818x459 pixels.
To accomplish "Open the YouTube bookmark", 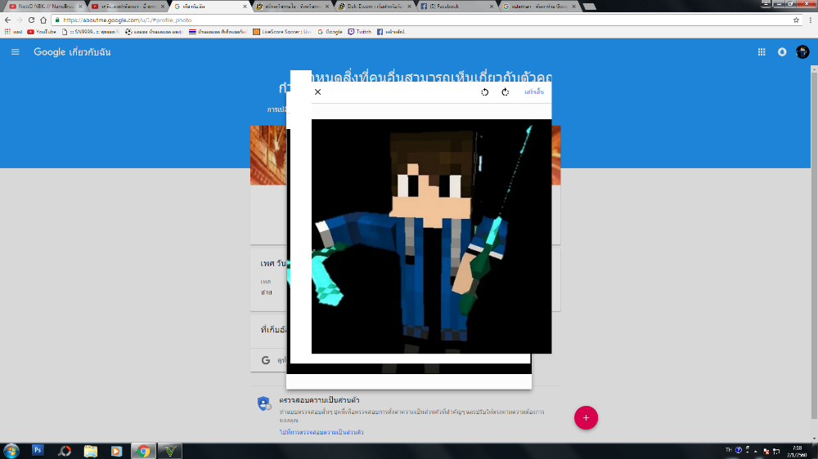I will (42, 32).
